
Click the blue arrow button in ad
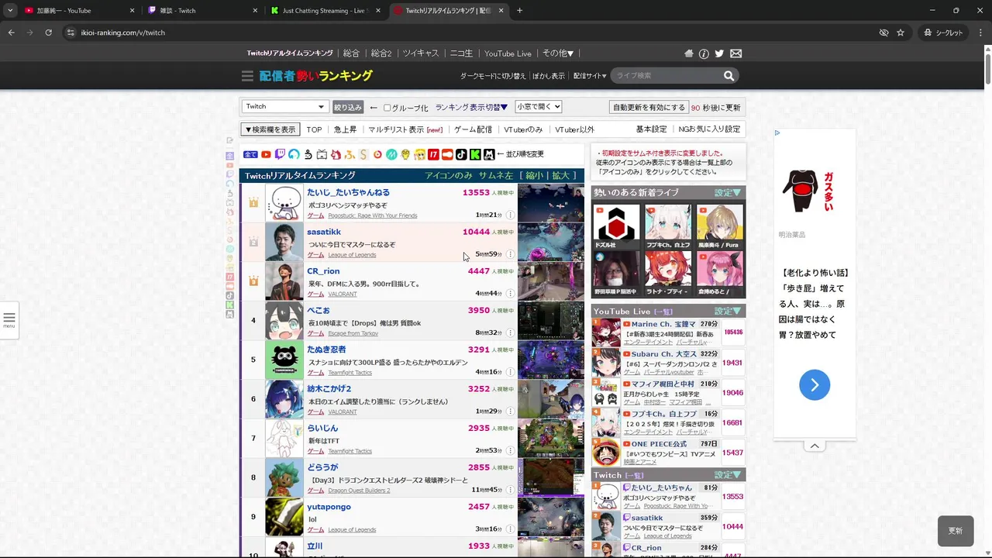(815, 385)
